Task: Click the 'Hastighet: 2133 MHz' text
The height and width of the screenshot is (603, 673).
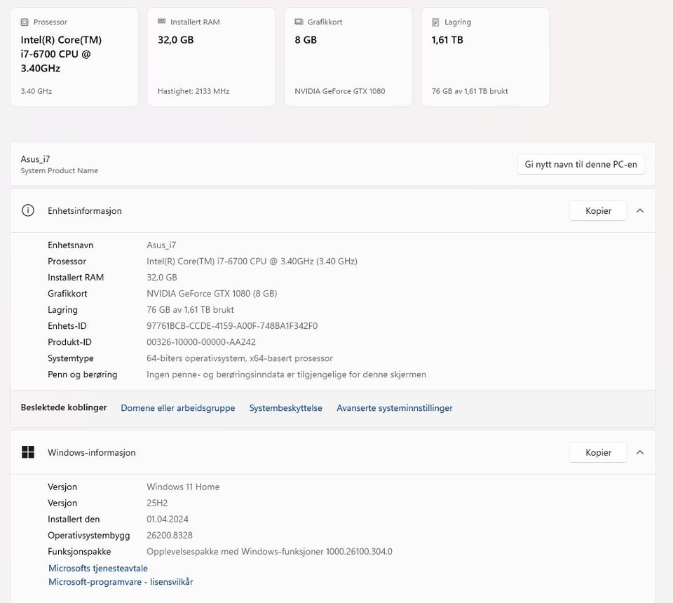Action: coord(193,91)
